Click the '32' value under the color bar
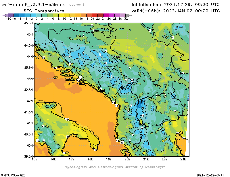 point(126,19)
